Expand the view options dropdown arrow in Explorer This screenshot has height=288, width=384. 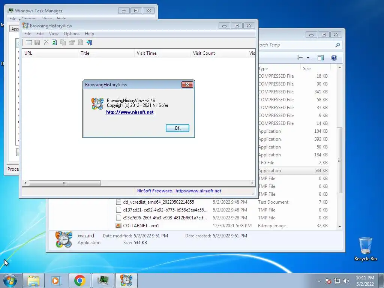tap(308, 58)
